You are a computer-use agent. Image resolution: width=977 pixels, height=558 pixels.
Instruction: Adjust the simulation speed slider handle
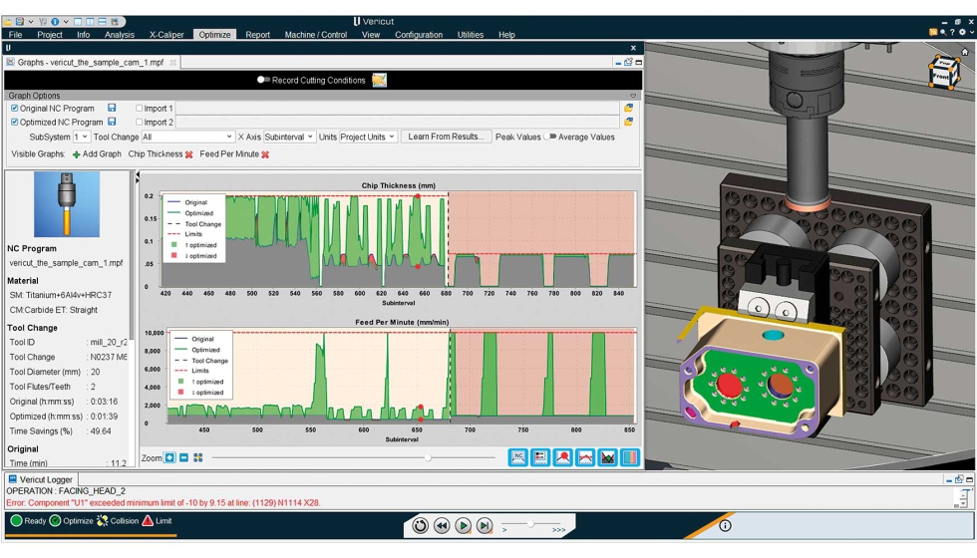(x=530, y=524)
